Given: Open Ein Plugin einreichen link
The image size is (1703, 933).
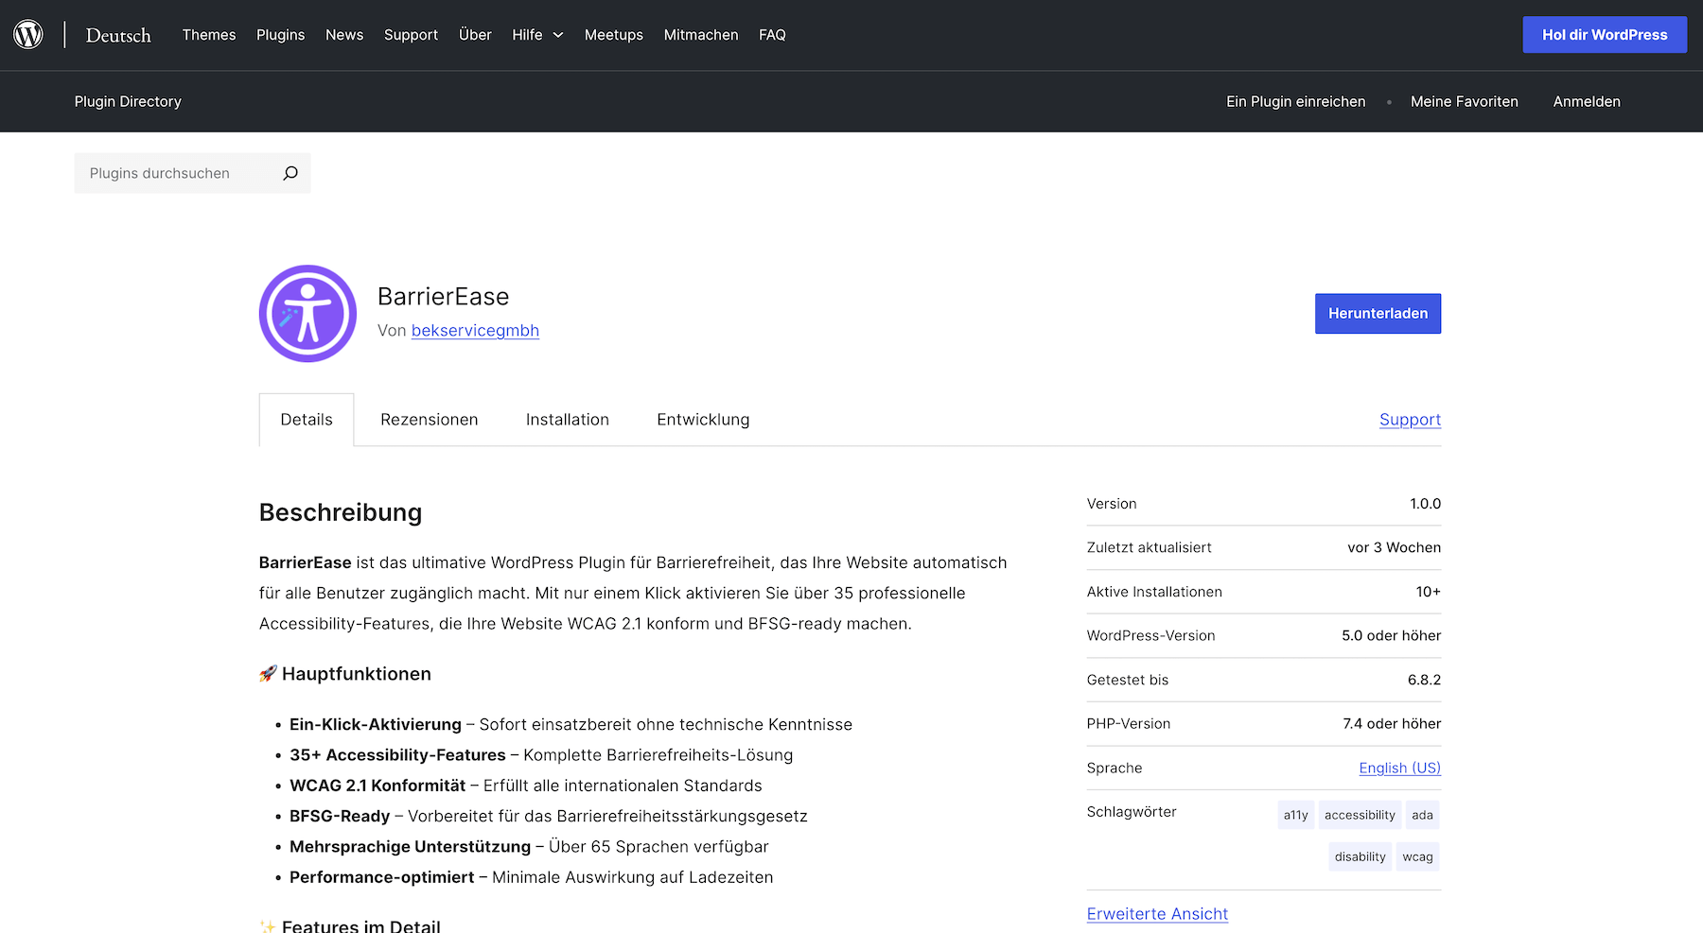Looking at the screenshot, I should coord(1296,101).
